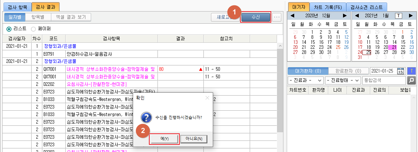Screen dimensions: 418x152
Task: Decline the dialog with 아니요(N)
Action: 194,139
